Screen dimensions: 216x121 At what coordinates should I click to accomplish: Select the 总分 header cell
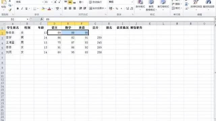coord(95,28)
